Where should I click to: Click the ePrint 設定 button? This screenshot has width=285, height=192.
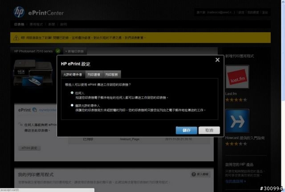click(29, 148)
